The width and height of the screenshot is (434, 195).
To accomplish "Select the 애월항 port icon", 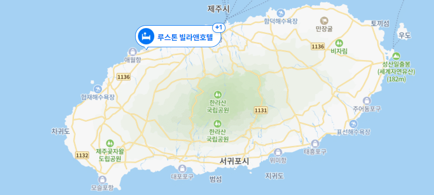I will [132, 52].
